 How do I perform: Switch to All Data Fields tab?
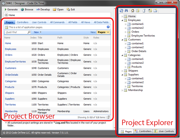click(101, 22)
